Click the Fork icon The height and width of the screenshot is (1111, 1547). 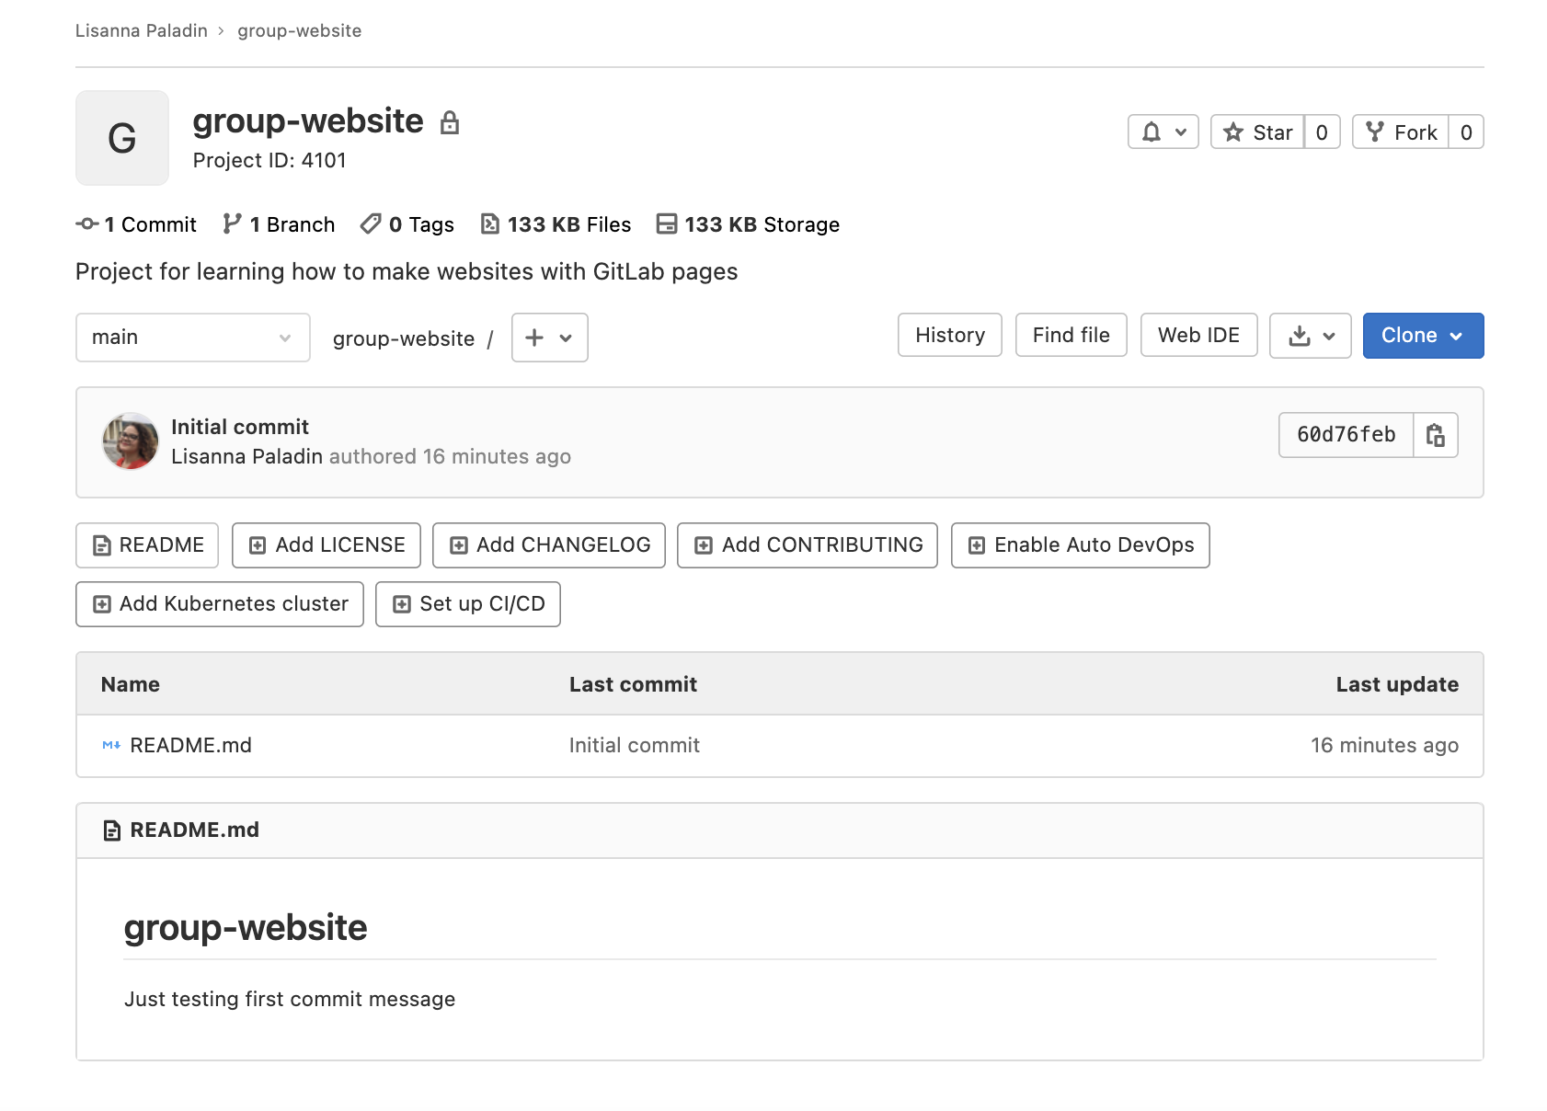click(1375, 132)
